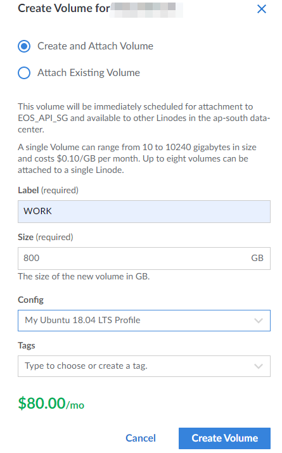Image resolution: width=282 pixels, height=453 pixels.
Task: Click the 'The size of the new volume' helper text
Action: click(x=84, y=276)
